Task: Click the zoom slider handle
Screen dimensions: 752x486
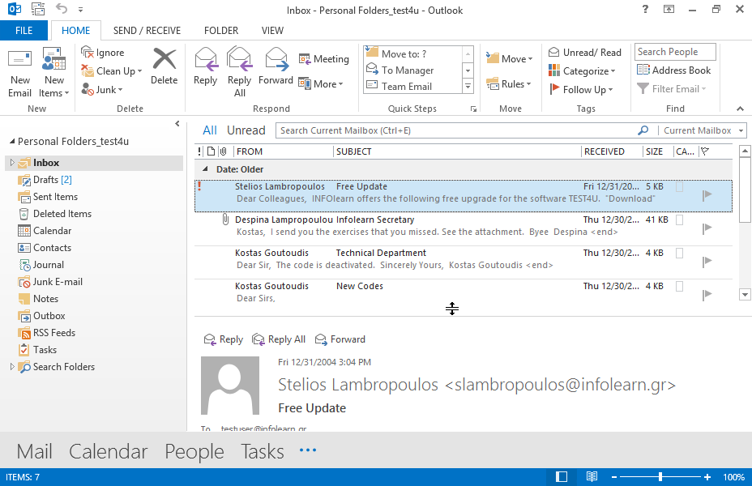Action: pos(660,477)
